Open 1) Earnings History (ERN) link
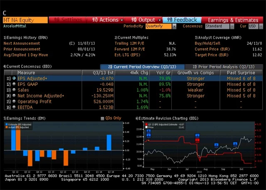 tap(26, 38)
